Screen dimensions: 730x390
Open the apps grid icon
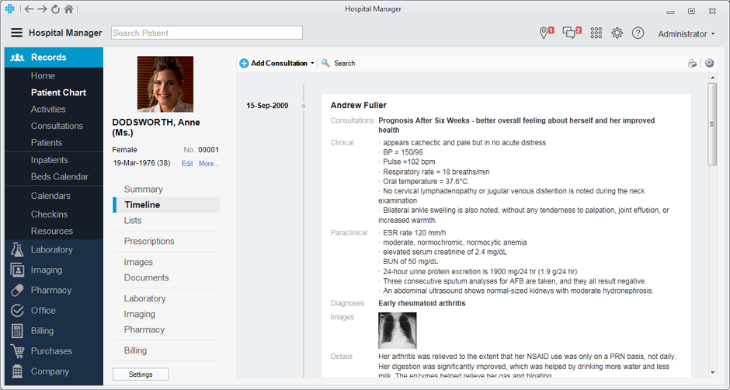(x=596, y=33)
